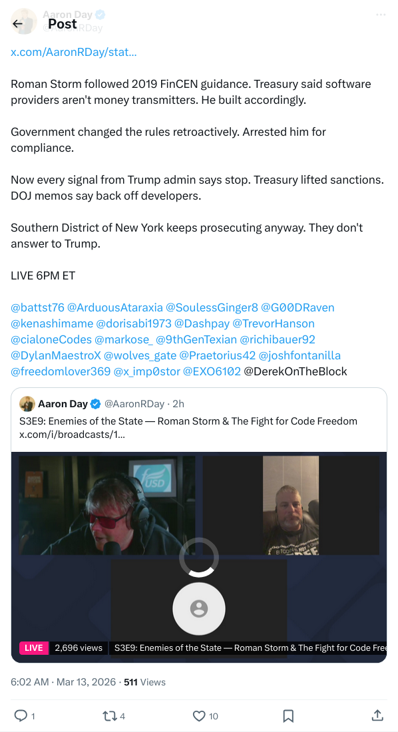Open the quoted post title S3E9 text
Image resolution: width=398 pixels, height=732 pixels.
click(188, 421)
